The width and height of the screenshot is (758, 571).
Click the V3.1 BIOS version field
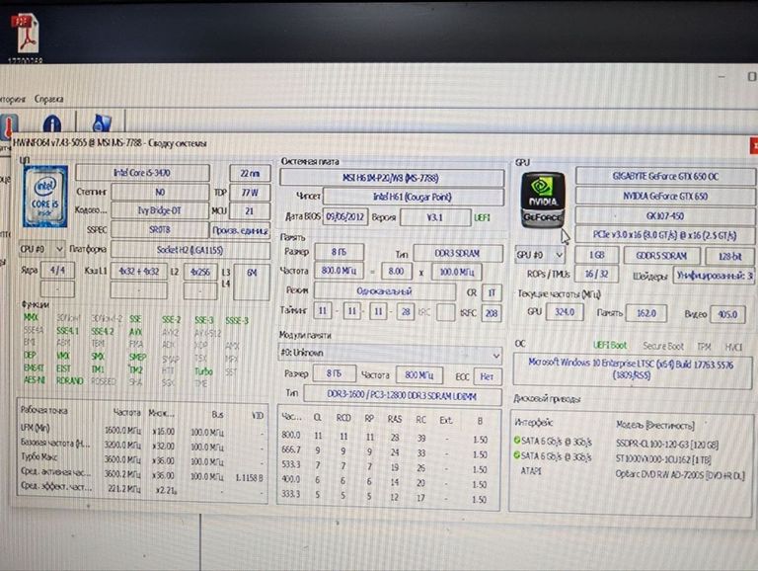(434, 217)
